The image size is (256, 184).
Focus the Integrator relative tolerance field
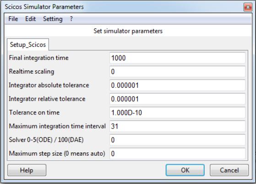(x=177, y=99)
